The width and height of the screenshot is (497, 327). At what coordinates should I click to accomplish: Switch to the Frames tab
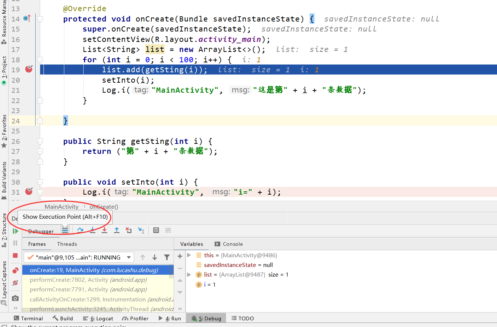click(37, 244)
